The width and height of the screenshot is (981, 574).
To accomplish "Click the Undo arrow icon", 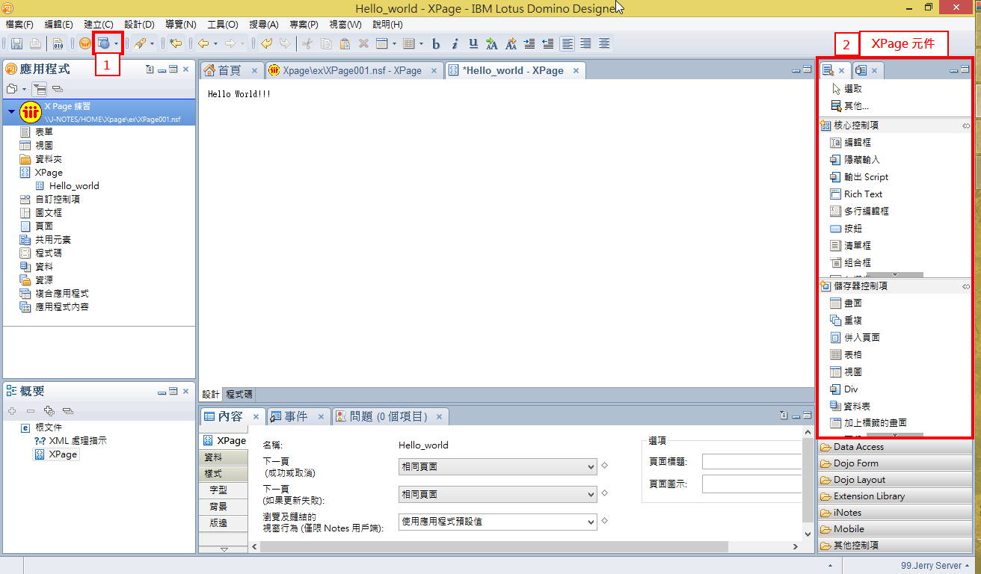I will pos(267,44).
